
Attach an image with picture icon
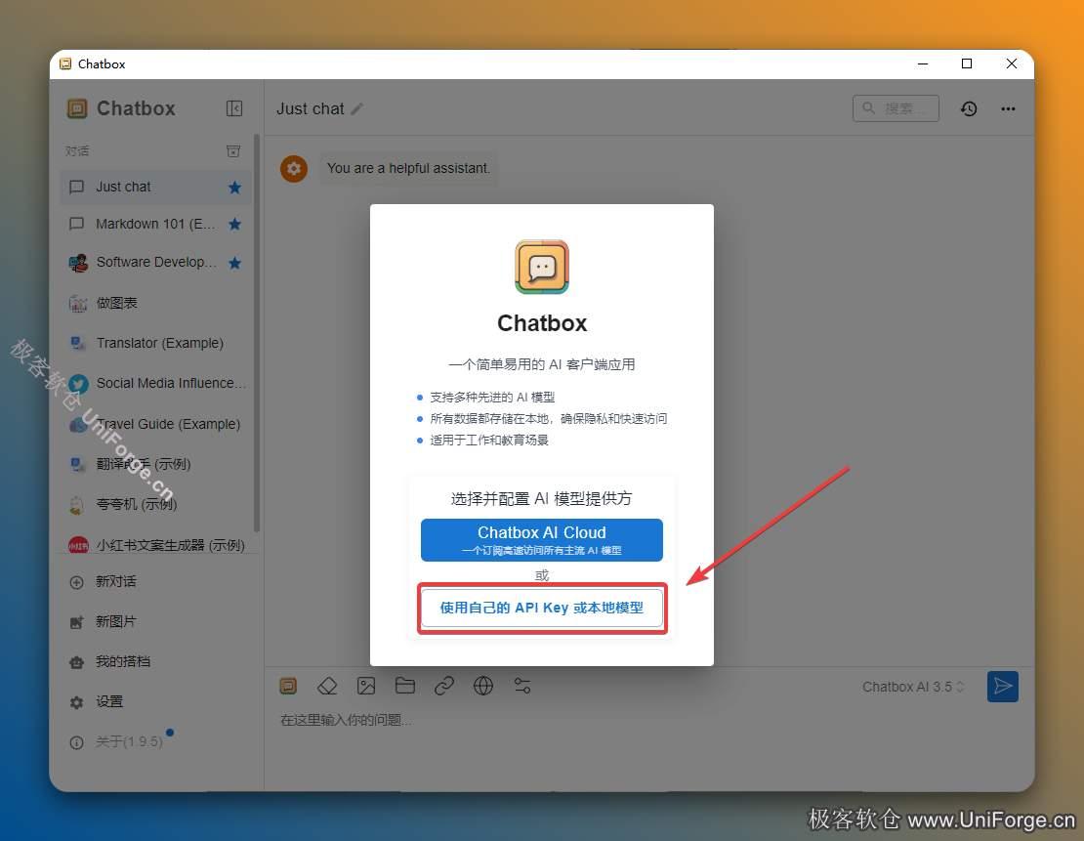click(365, 686)
